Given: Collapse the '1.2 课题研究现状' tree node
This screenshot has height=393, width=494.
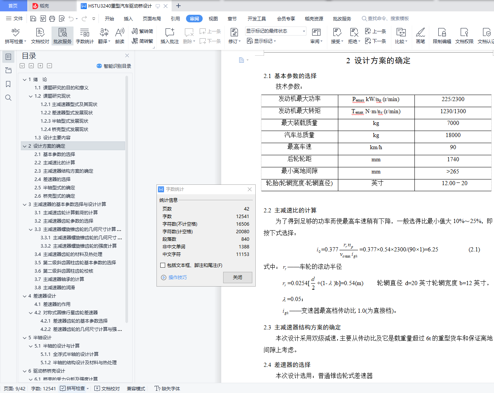Looking at the screenshot, I should (x=31, y=96).
